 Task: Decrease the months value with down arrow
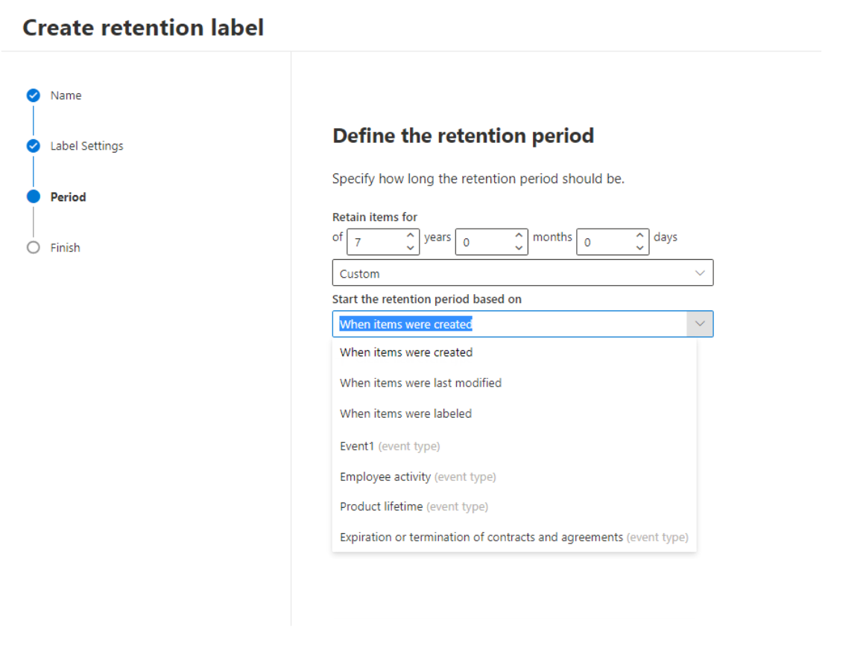519,248
